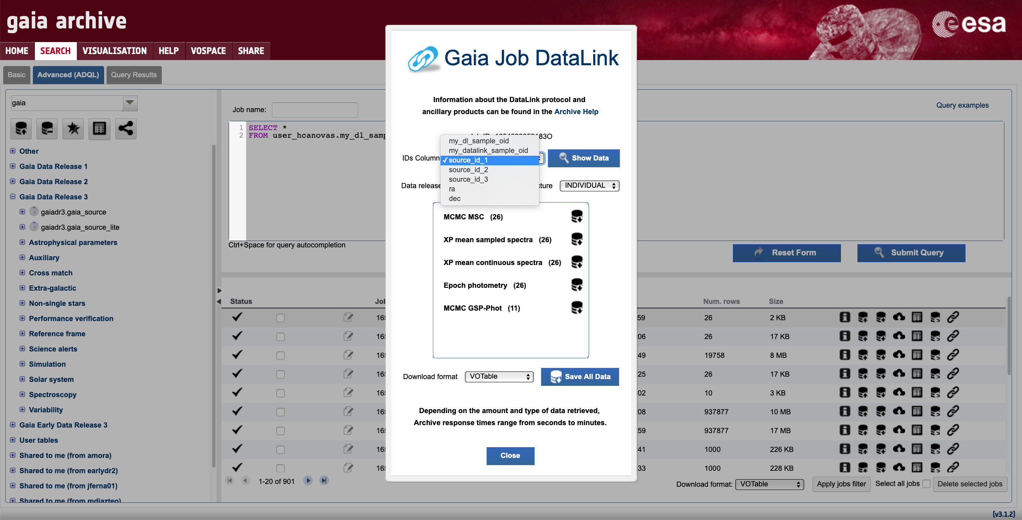Click cloud upload icon for 17 MB job
Viewport: 1022px width, 520px height.
click(x=899, y=430)
